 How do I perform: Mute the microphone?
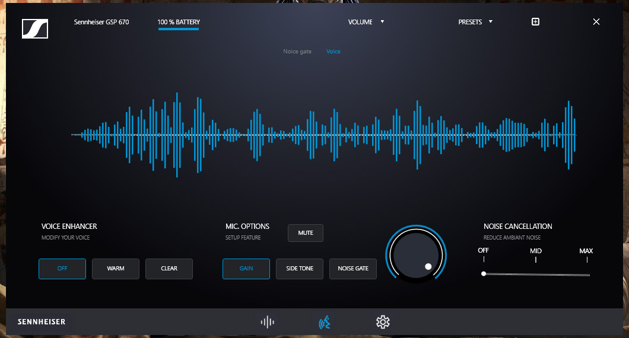306,233
